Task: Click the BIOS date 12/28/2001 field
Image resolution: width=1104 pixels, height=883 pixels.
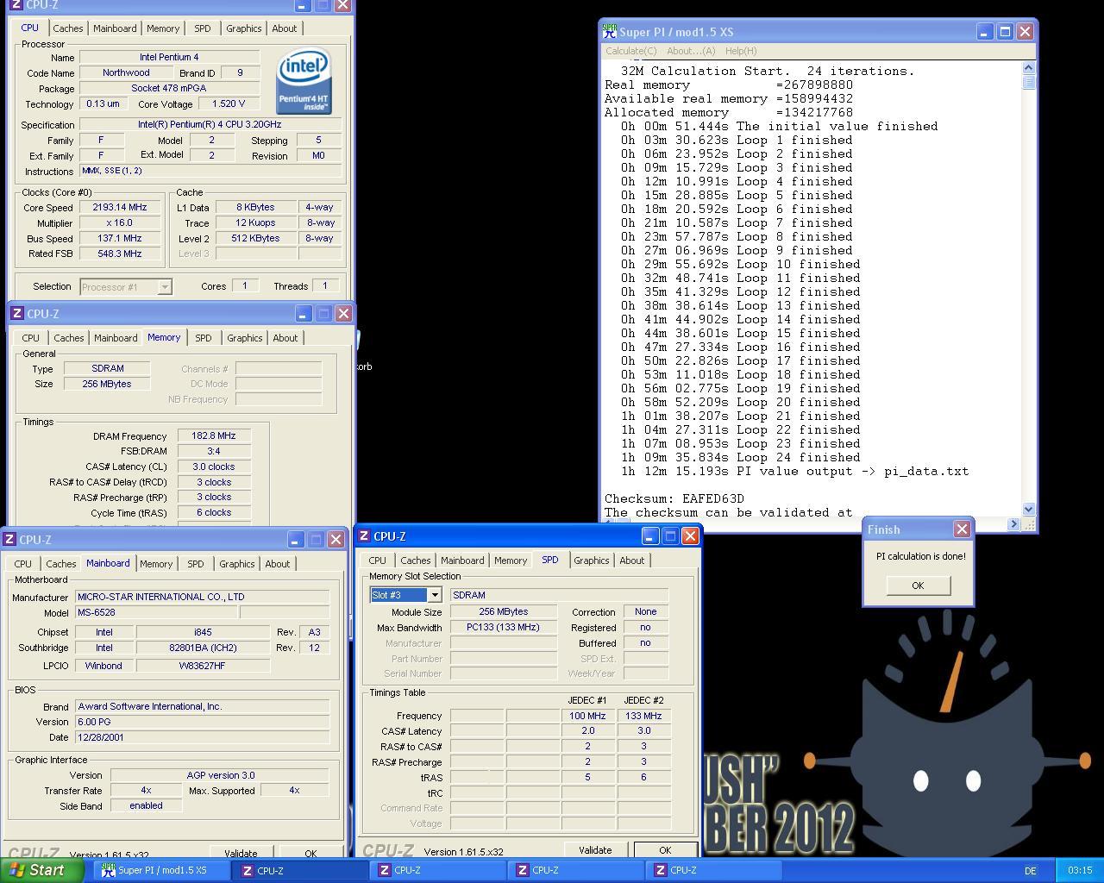Action: click(202, 738)
